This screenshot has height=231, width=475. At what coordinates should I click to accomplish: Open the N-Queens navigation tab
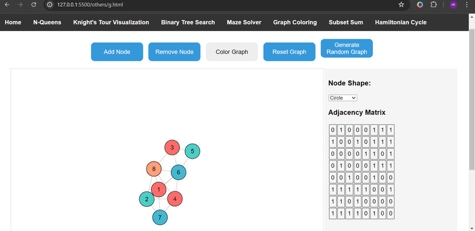47,22
